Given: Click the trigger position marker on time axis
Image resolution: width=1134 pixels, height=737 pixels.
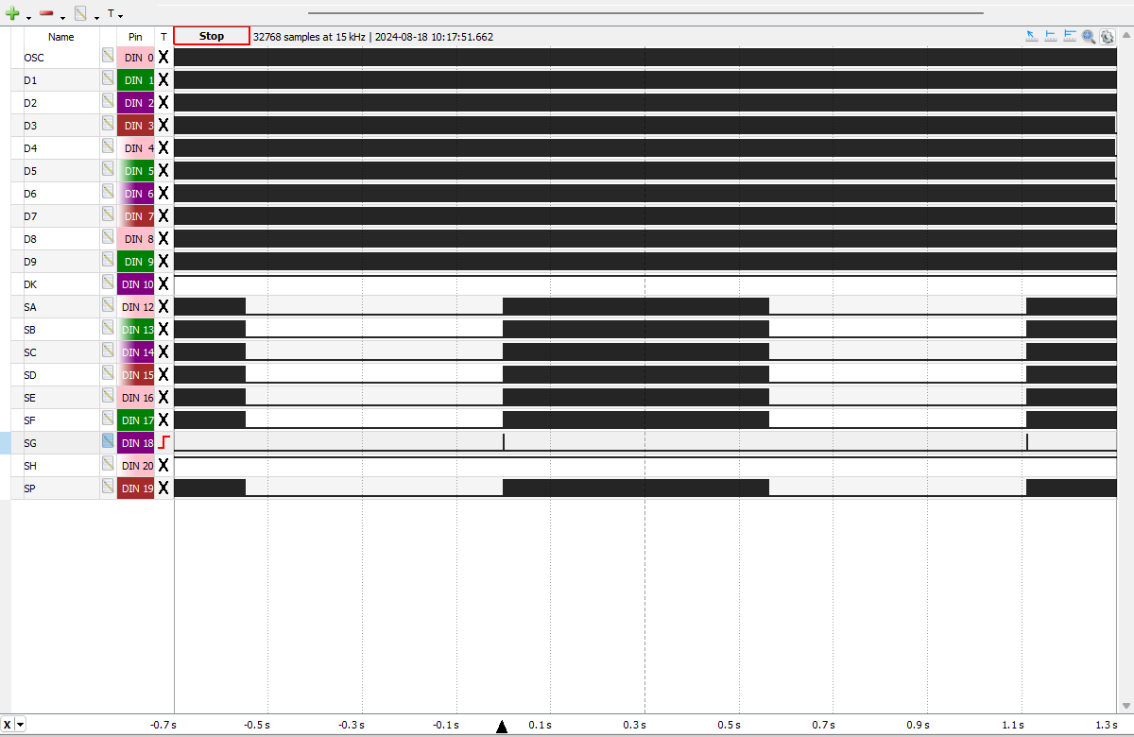Looking at the screenshot, I should pyautogui.click(x=502, y=726).
